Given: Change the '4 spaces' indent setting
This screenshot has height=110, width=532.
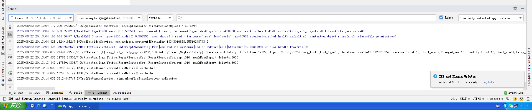Looking at the screenshot, I should [x=495, y=99].
